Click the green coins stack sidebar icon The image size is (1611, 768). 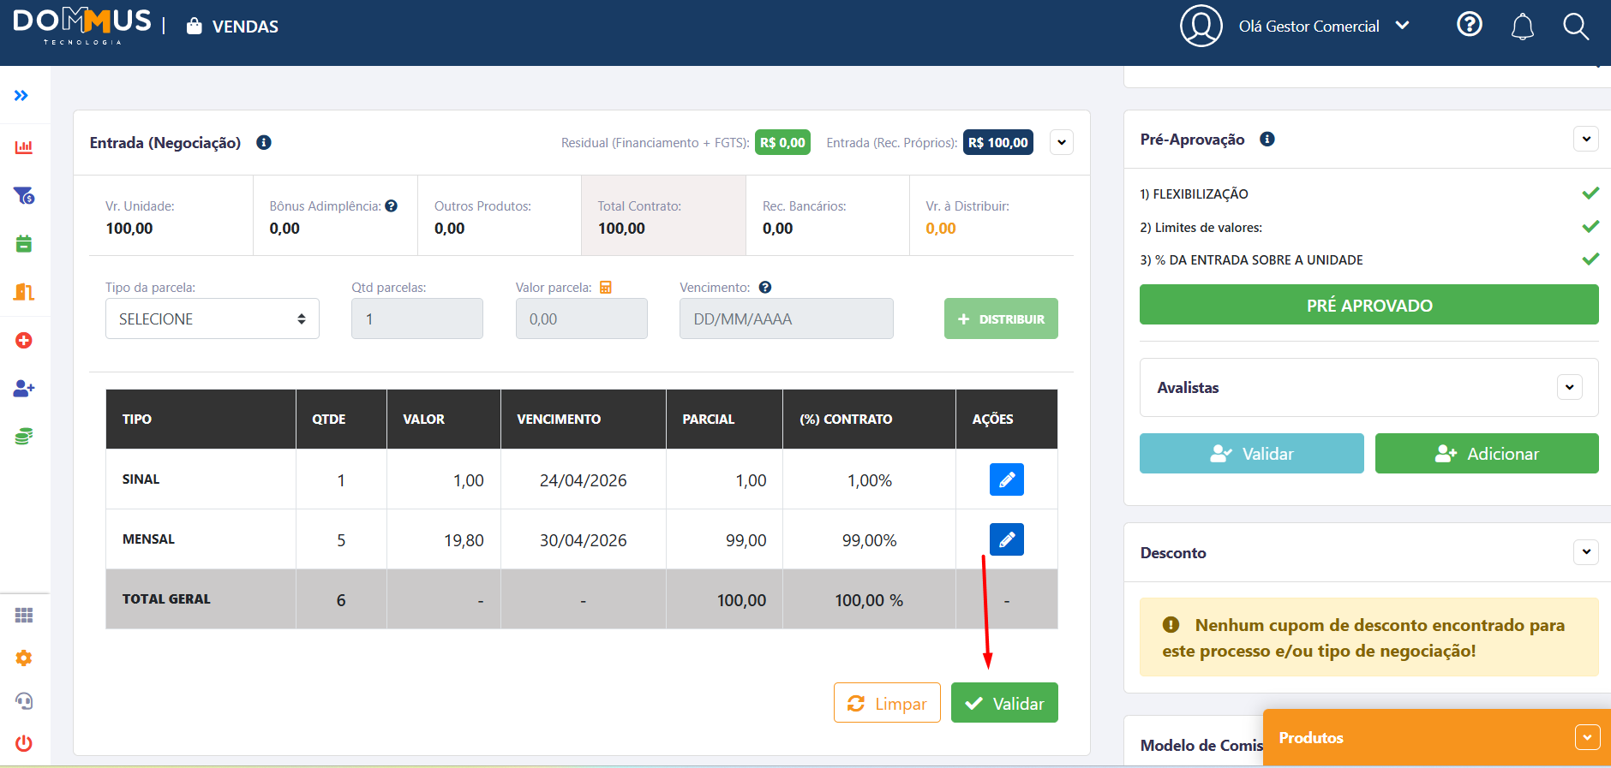[x=24, y=437]
